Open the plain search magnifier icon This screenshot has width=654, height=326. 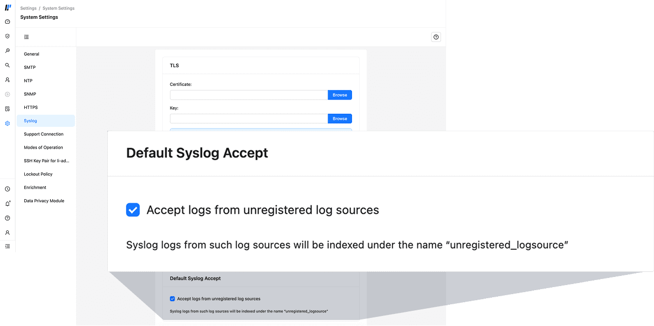(x=7, y=65)
